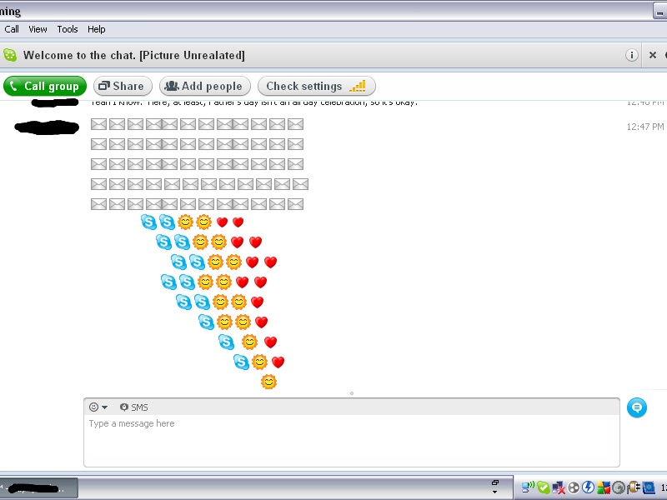667x500 pixels.
Task: Open Daemon Tools lightning tray icon
Action: point(588,487)
